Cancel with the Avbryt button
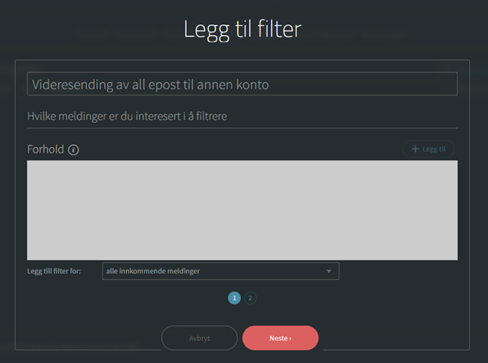Image resolution: width=488 pixels, height=363 pixels. pos(199,338)
